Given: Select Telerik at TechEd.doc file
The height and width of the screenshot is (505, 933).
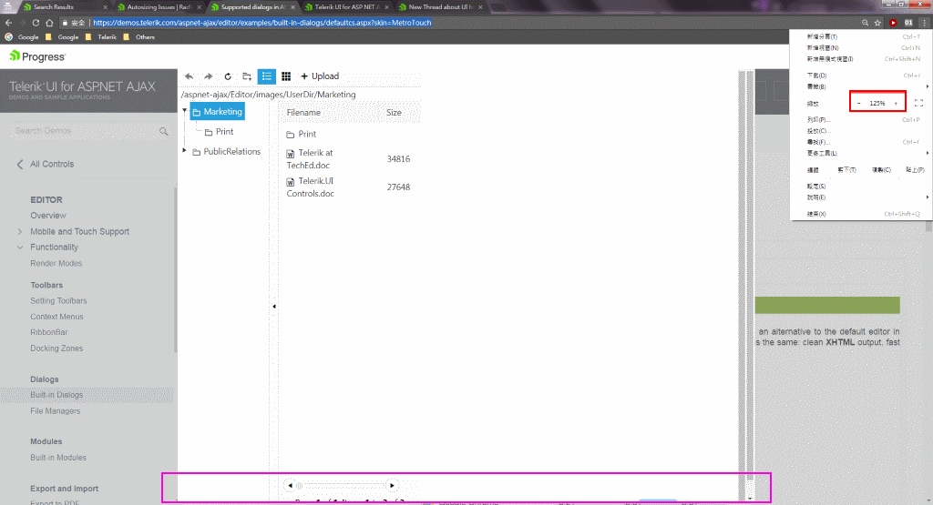Looking at the screenshot, I should click(310, 158).
